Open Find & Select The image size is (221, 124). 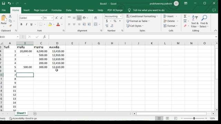pyautogui.click(x=204, y=21)
